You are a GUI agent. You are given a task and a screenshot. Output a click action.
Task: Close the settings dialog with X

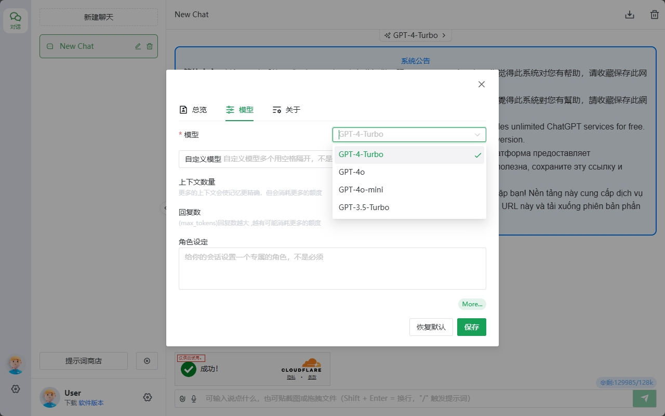click(x=482, y=84)
